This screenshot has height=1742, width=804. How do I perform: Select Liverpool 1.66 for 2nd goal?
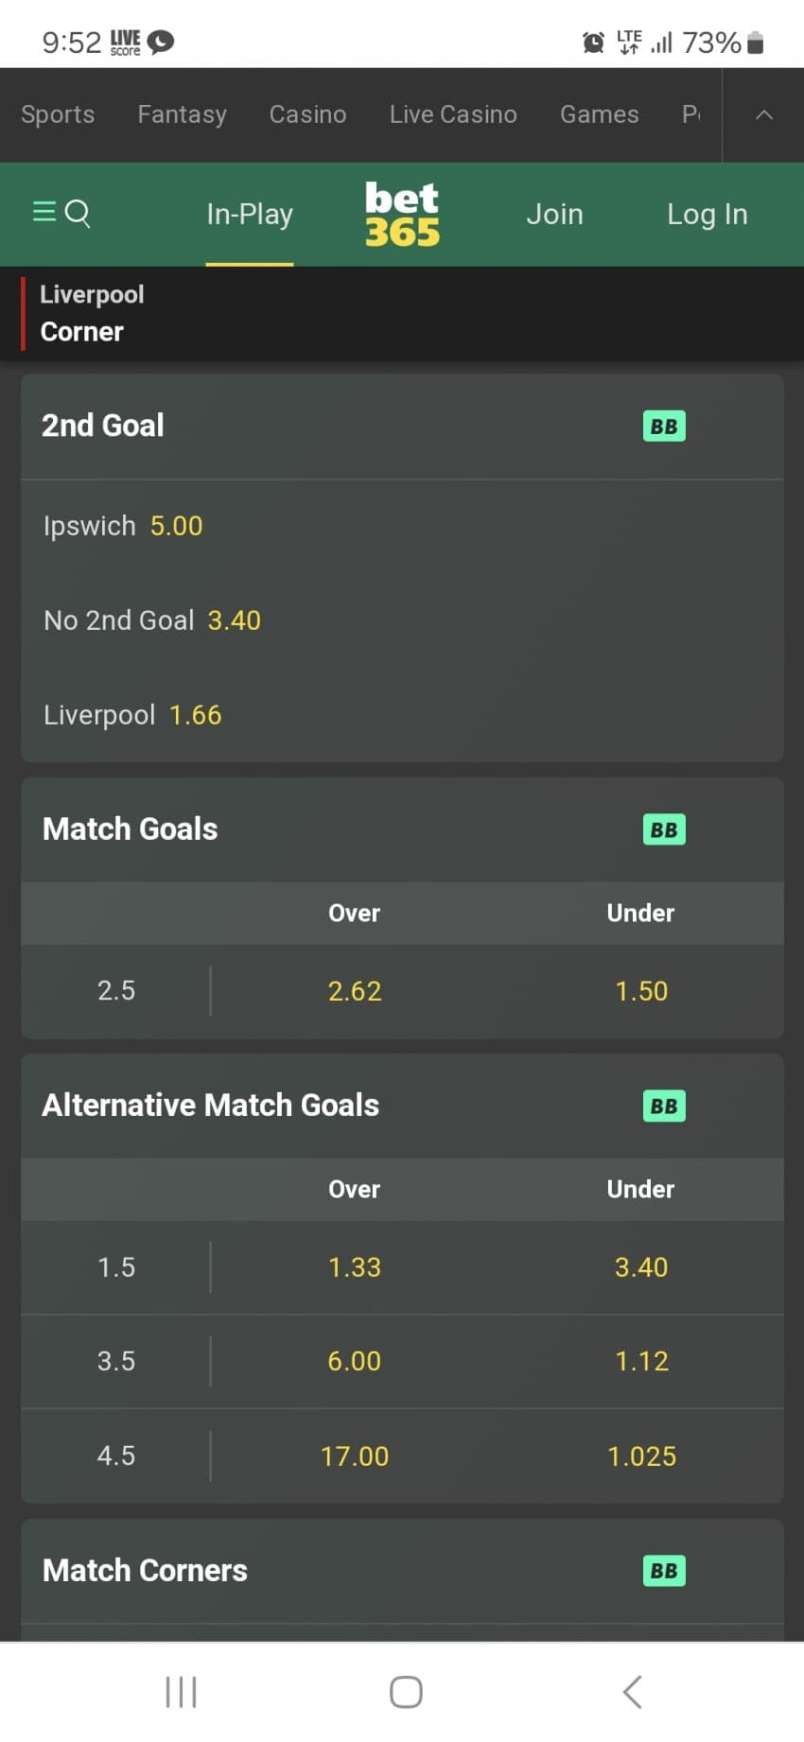[132, 715]
